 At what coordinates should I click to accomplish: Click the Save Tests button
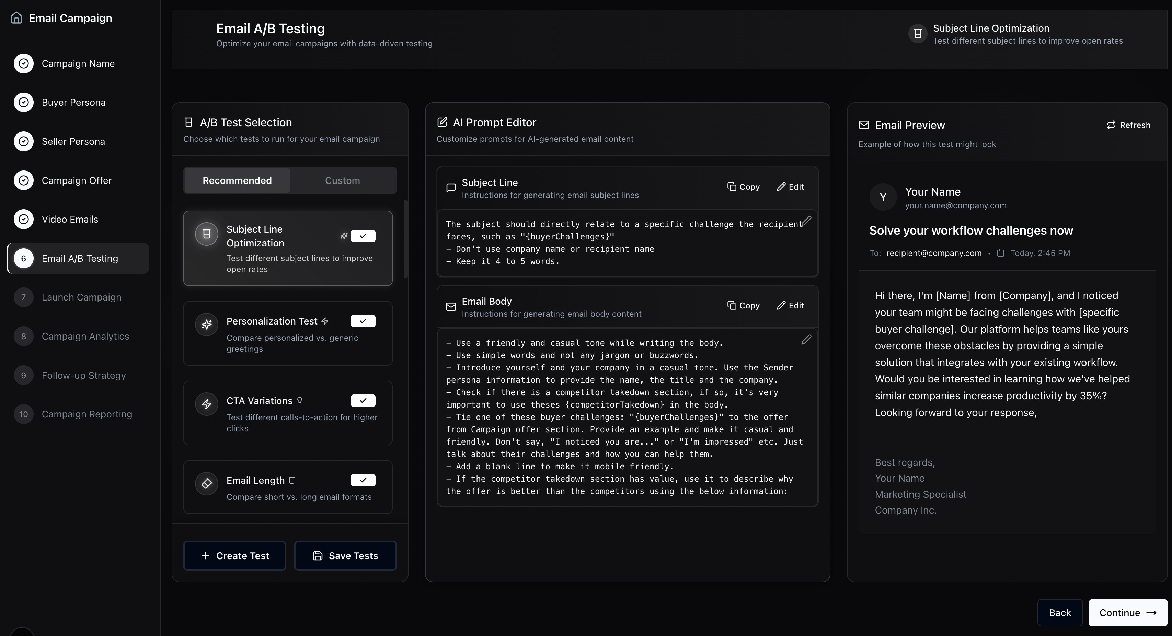tap(345, 555)
